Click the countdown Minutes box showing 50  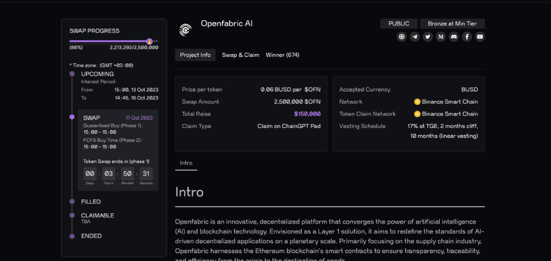tap(127, 173)
